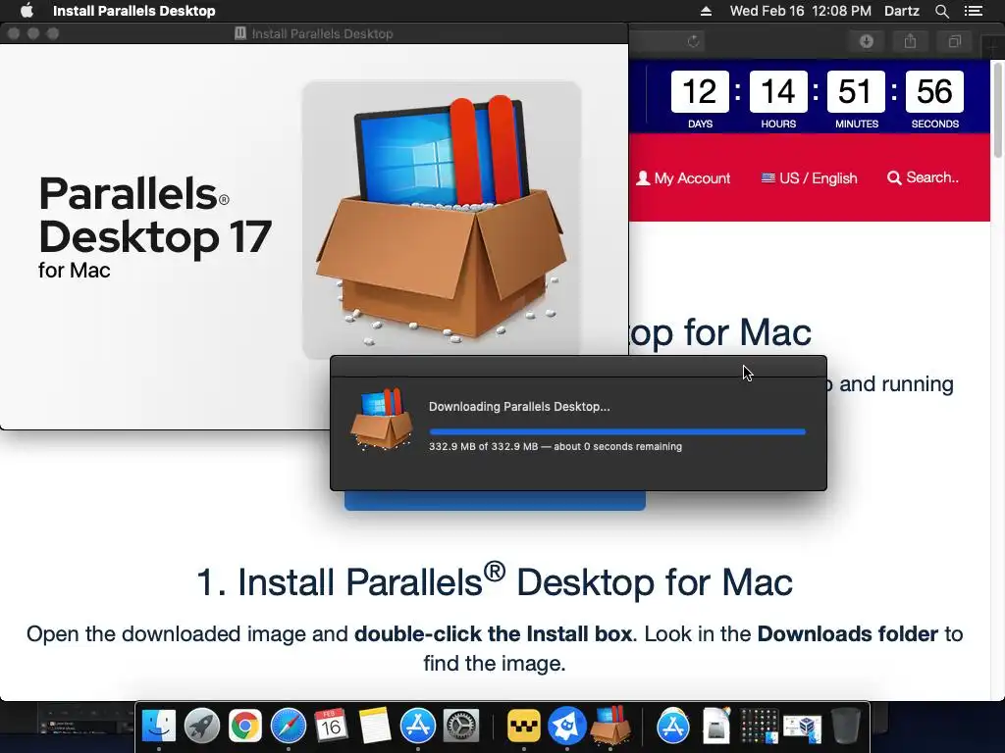
Task: Click the bold "double-click the Install box" text
Action: pos(494,634)
